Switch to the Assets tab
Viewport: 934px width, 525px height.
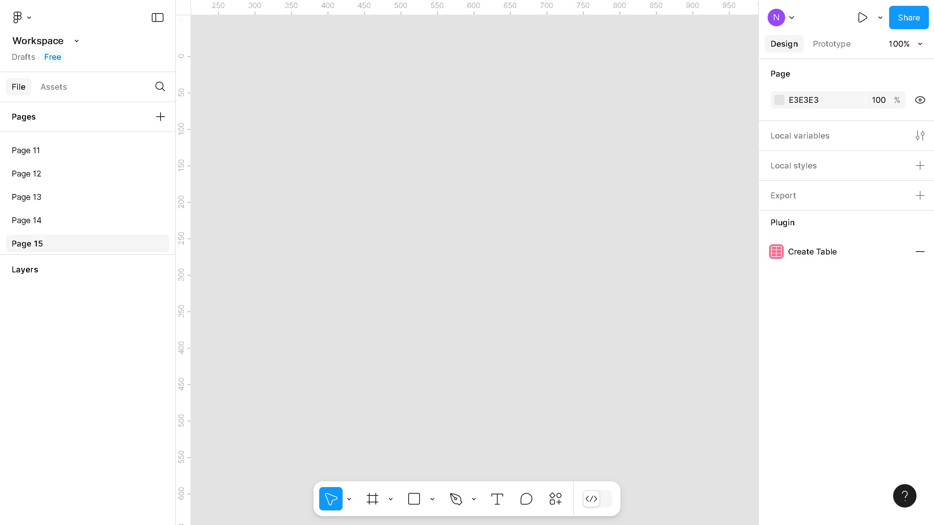pos(54,86)
